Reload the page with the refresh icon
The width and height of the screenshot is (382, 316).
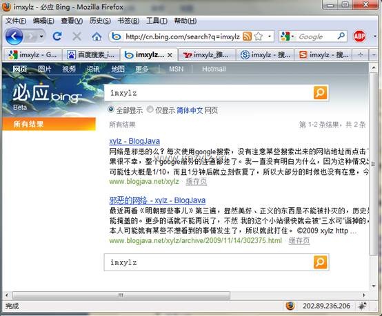[57, 36]
